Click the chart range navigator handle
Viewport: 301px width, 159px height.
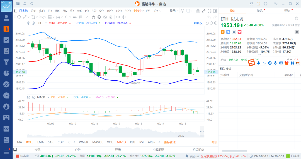point(202,131)
